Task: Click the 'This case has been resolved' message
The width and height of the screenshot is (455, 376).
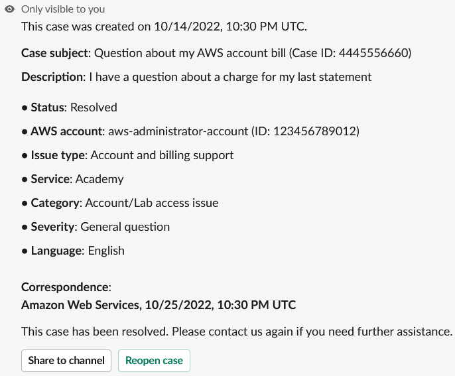Action: point(236,331)
